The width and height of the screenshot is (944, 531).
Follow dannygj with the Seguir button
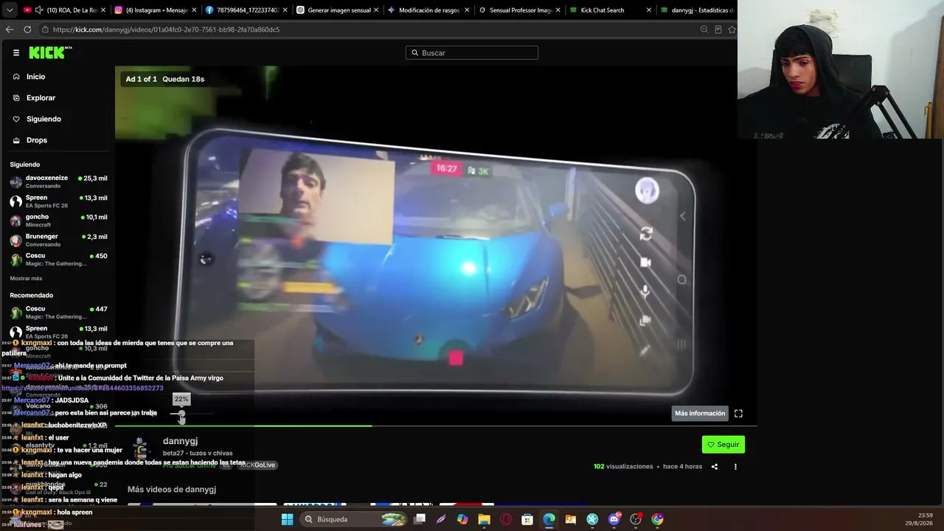(x=723, y=445)
